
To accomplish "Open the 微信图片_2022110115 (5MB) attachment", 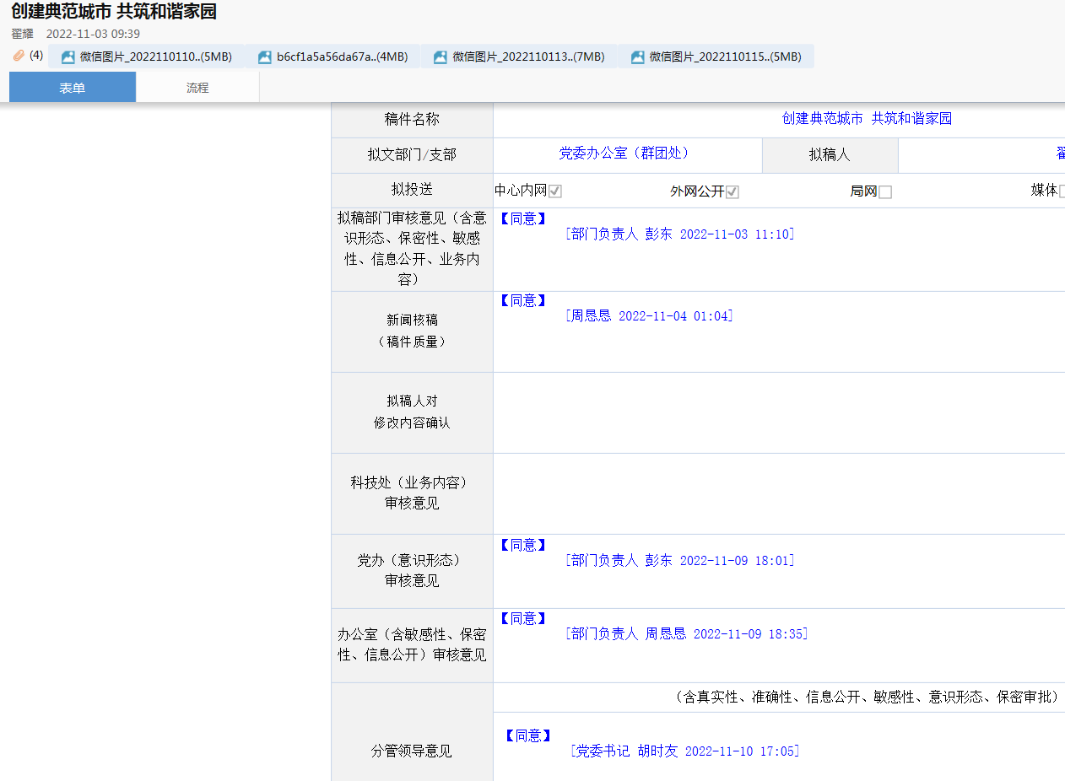I will coord(725,57).
